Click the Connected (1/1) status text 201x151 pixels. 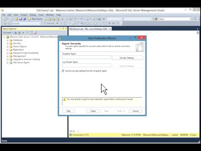pyautogui.click(x=80, y=135)
